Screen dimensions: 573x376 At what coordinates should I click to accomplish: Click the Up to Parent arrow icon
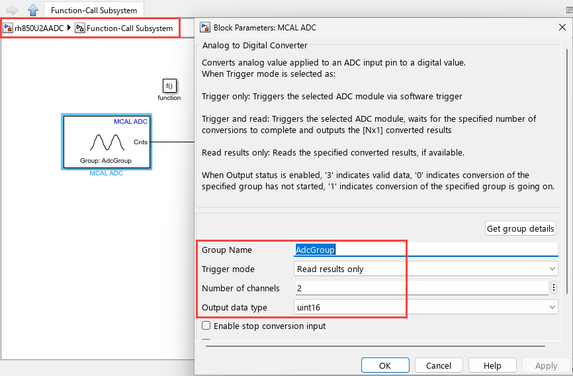point(32,10)
